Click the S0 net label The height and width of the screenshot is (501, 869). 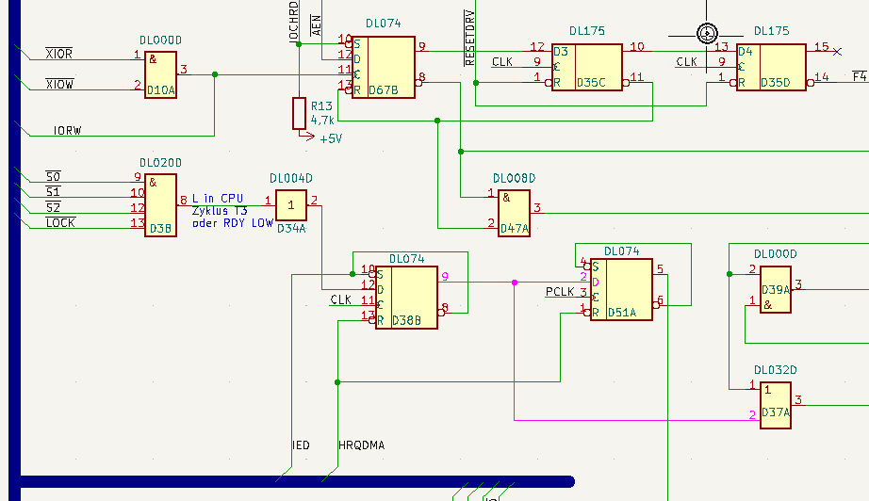[x=53, y=176]
